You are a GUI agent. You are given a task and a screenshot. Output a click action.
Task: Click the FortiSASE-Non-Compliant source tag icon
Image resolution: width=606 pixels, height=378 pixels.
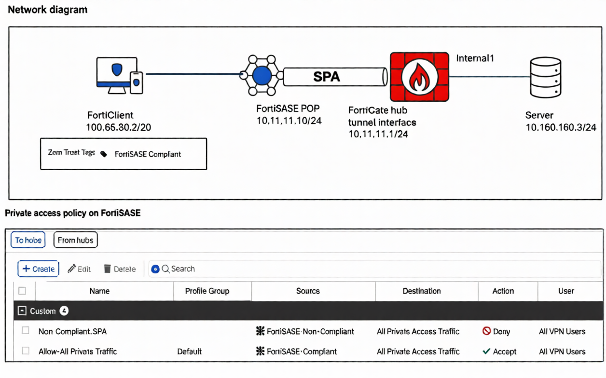point(260,331)
